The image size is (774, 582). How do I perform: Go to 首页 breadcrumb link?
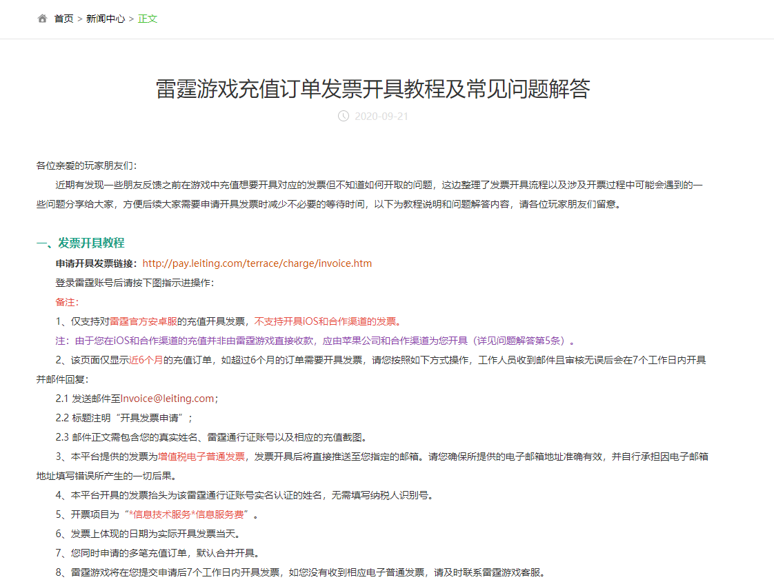click(63, 19)
